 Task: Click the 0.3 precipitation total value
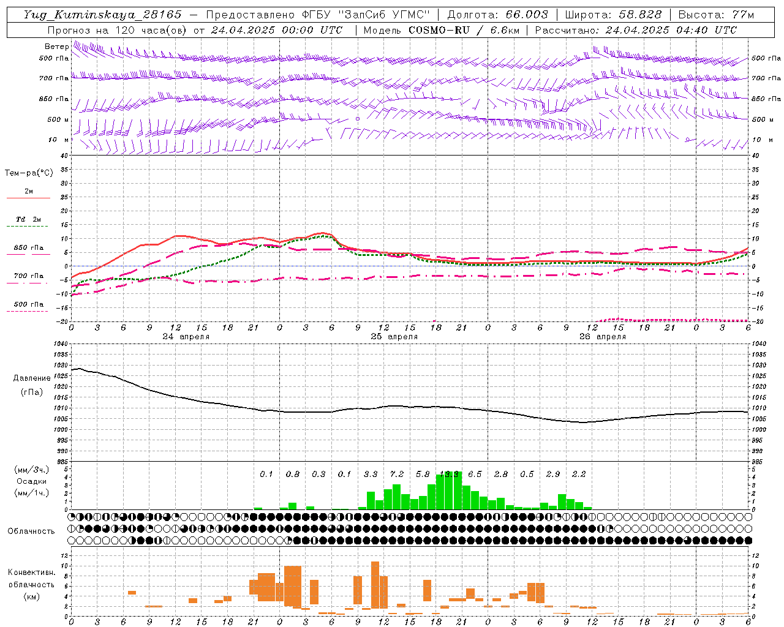tap(318, 475)
